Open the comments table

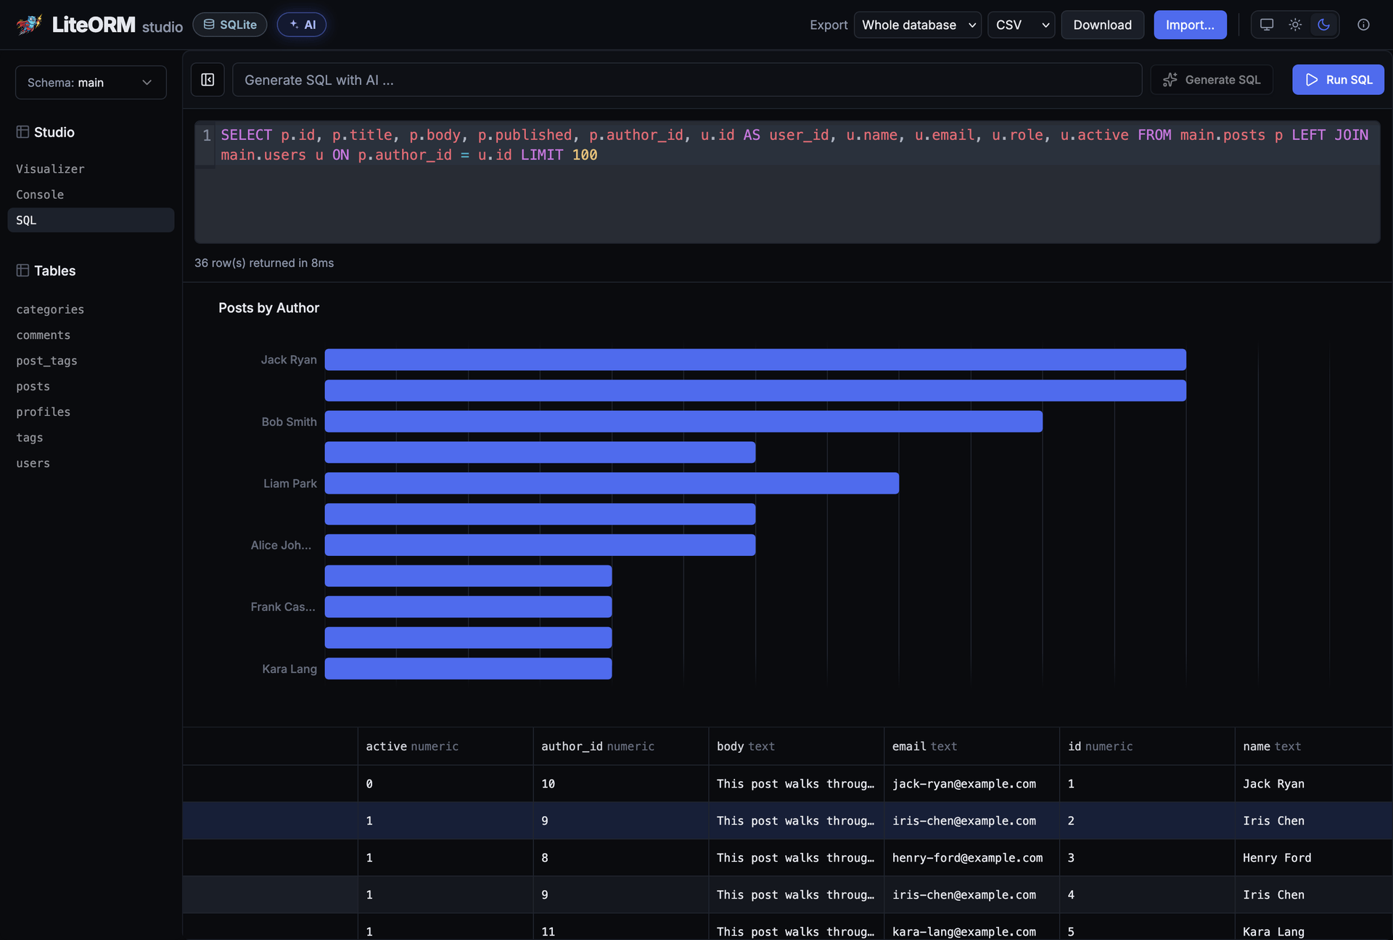pos(44,335)
